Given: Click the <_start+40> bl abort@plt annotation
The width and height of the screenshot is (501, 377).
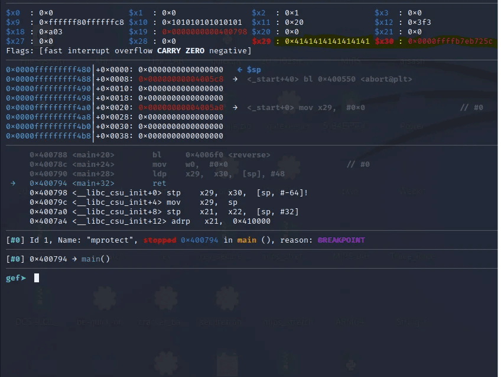Looking at the screenshot, I should [x=330, y=79].
